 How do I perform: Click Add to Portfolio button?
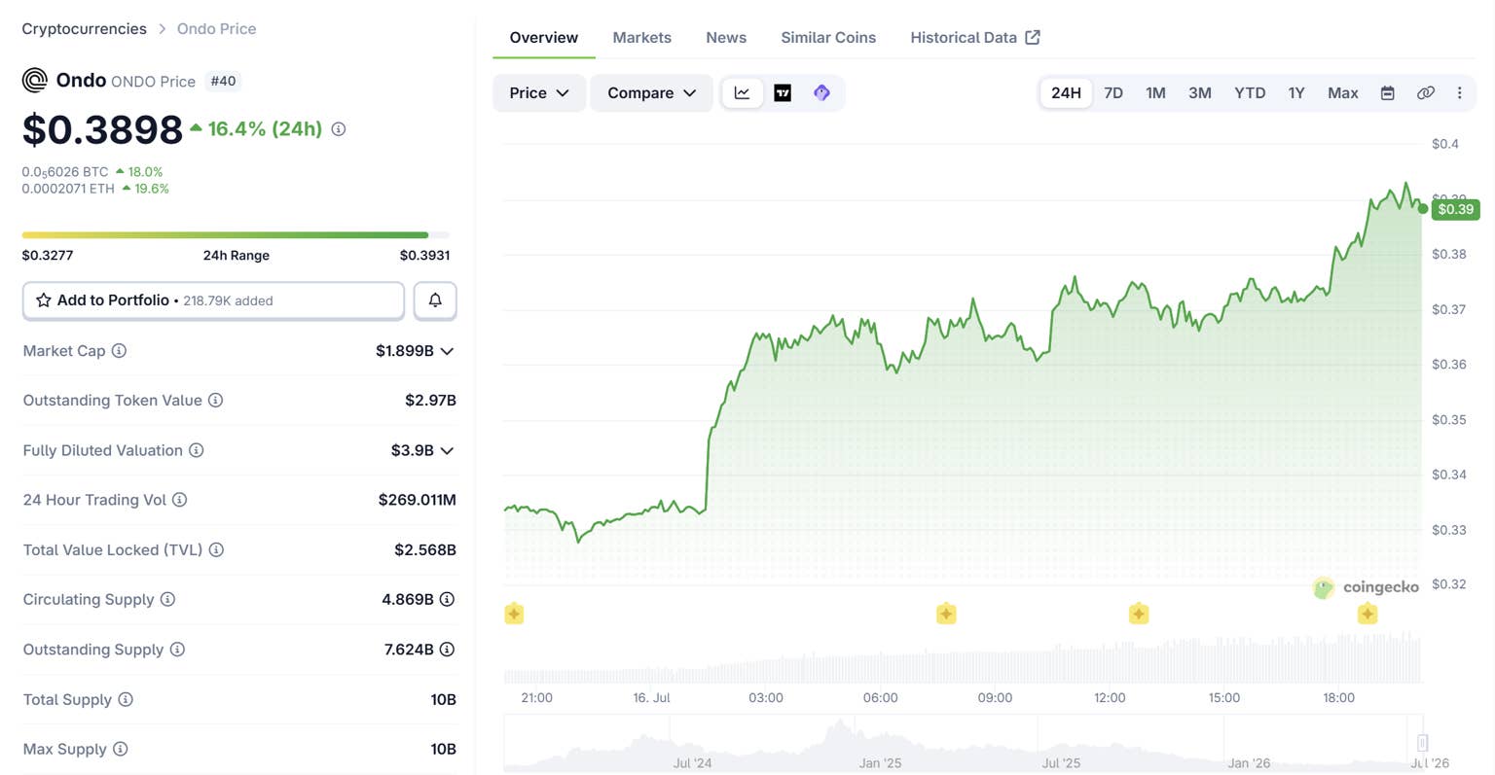[213, 300]
